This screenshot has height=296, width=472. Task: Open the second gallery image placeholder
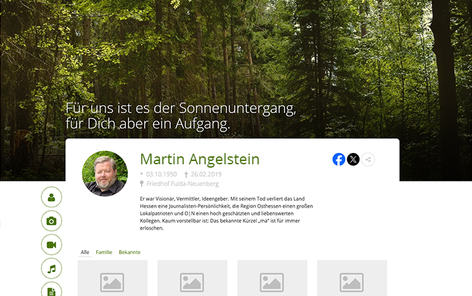click(192, 278)
